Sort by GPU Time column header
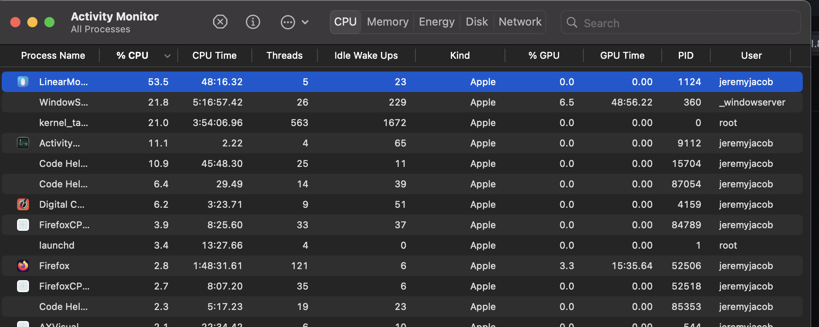The height and width of the screenshot is (327, 819). (x=622, y=55)
